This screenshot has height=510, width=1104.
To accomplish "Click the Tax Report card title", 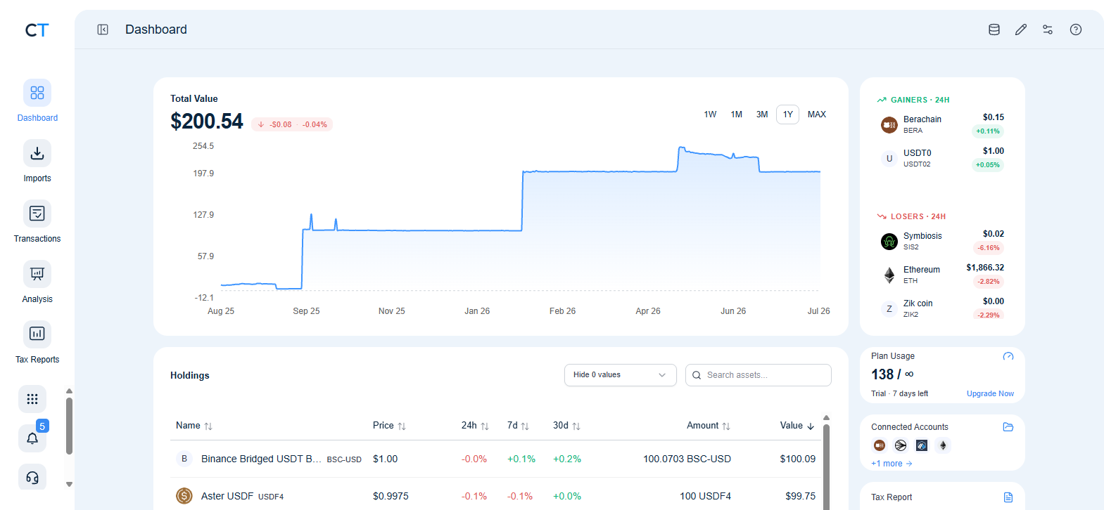I will point(892,497).
